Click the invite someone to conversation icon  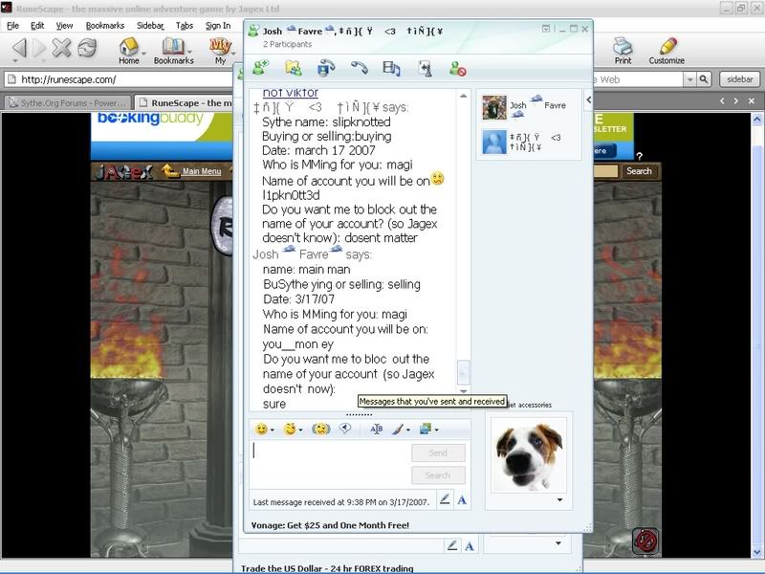[x=261, y=68]
